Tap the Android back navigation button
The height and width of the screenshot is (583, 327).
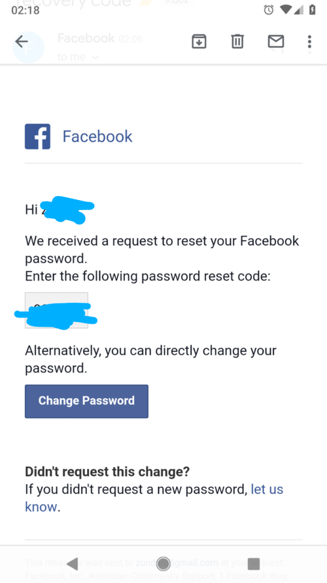click(73, 564)
